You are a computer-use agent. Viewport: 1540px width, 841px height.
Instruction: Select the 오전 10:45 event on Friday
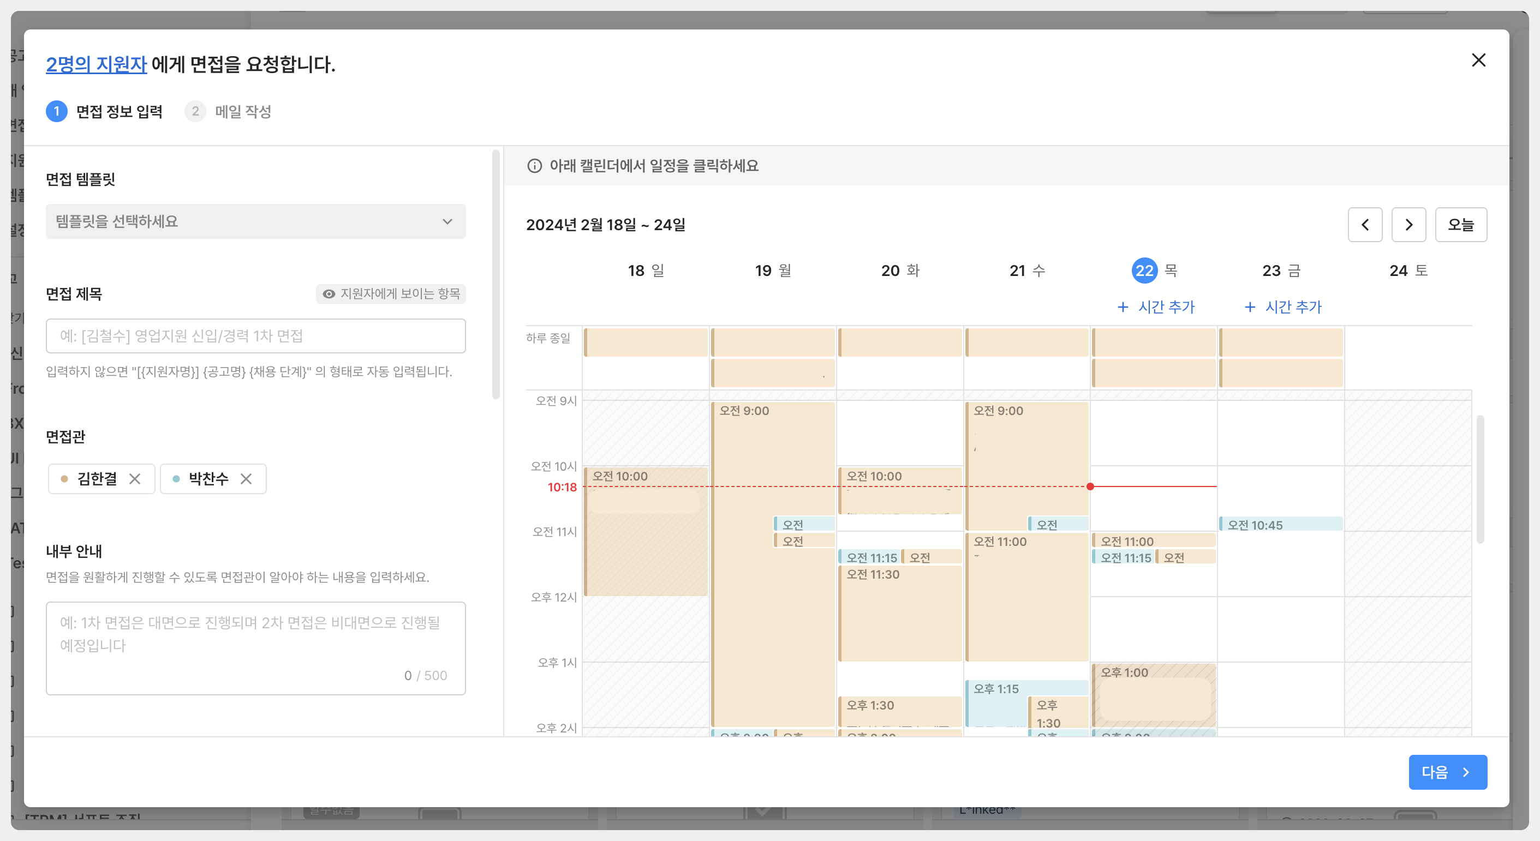point(1281,525)
